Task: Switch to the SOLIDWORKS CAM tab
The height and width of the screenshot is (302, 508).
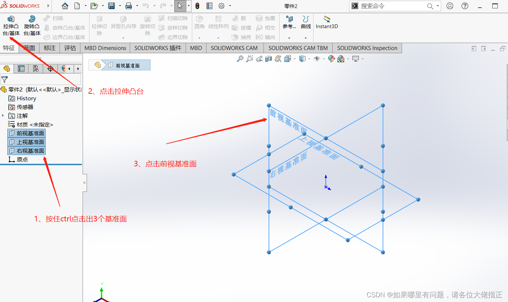Action: pyautogui.click(x=234, y=48)
